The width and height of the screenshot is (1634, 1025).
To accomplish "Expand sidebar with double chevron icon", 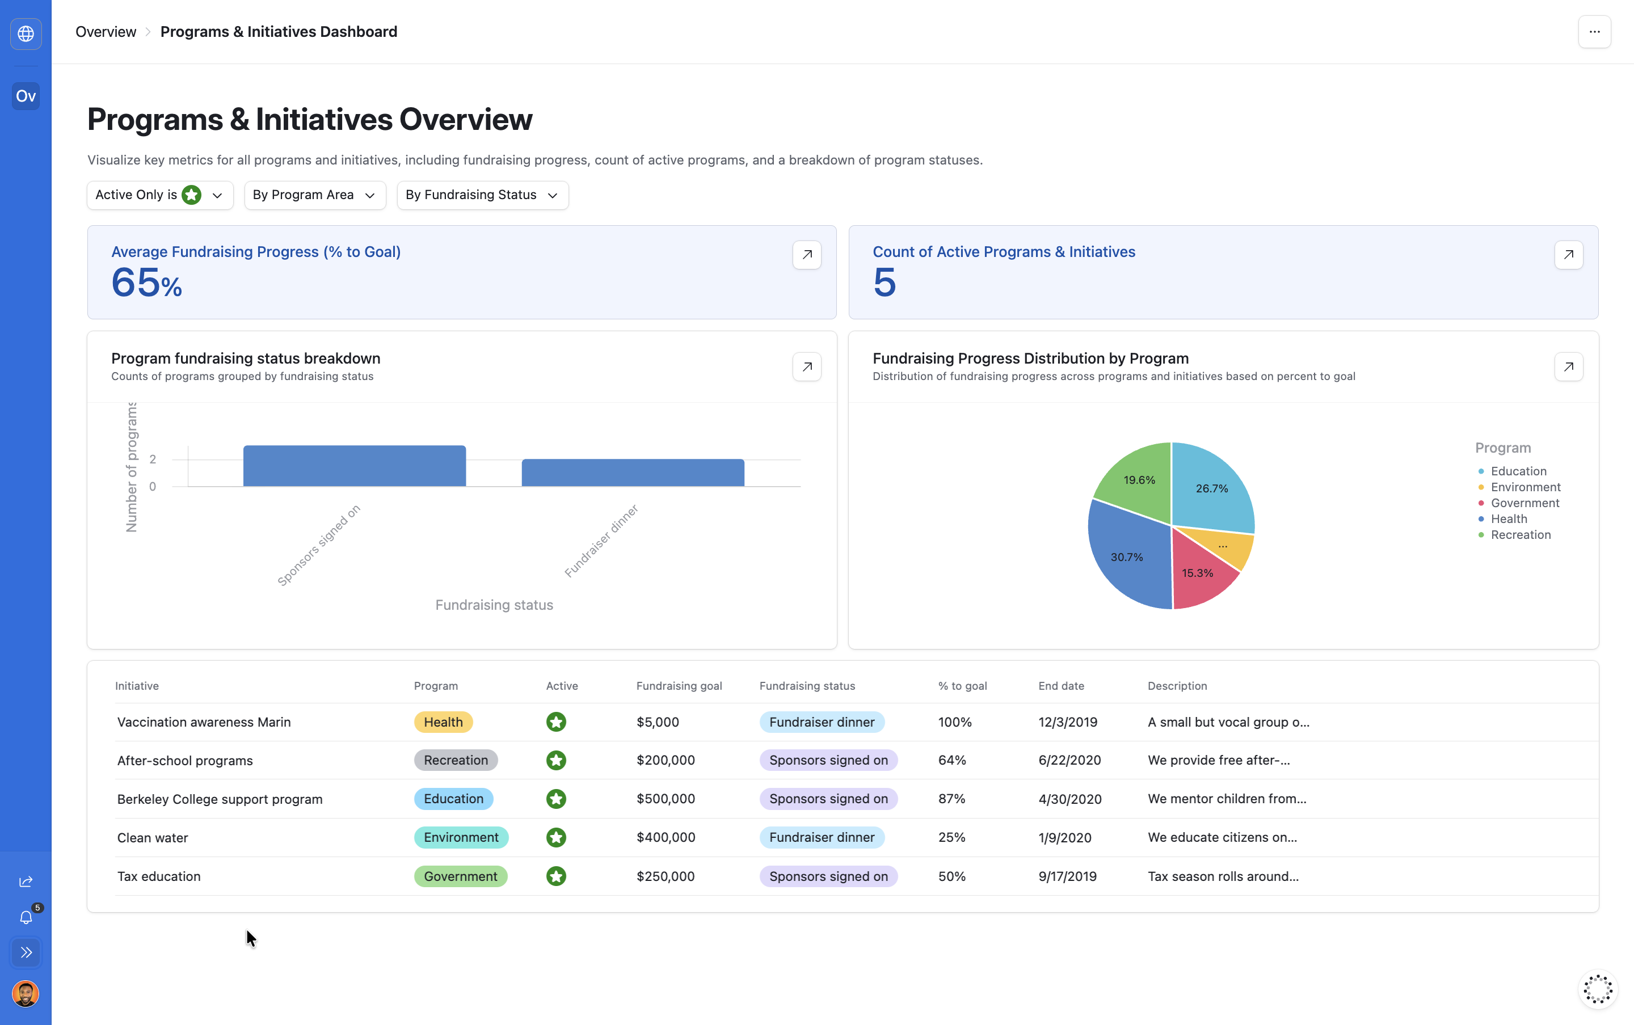I will [x=26, y=952].
